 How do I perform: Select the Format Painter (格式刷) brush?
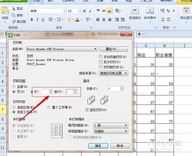tap(14, 21)
